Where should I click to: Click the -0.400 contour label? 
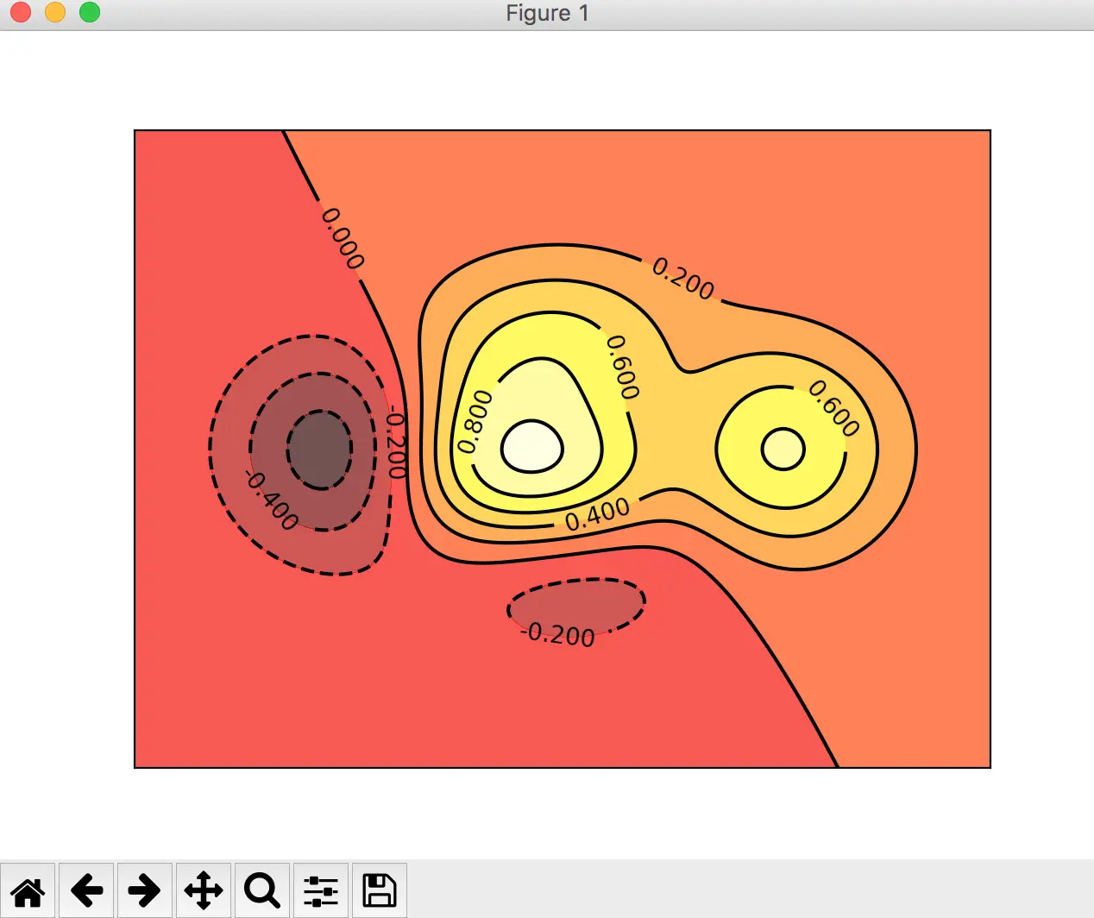coord(272,500)
